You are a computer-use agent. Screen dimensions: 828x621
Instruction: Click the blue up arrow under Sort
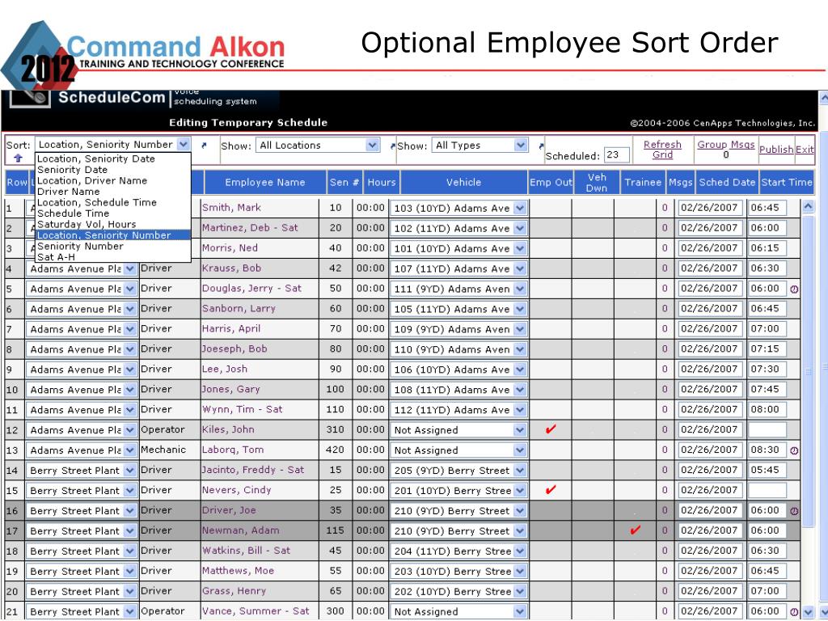[x=19, y=158]
